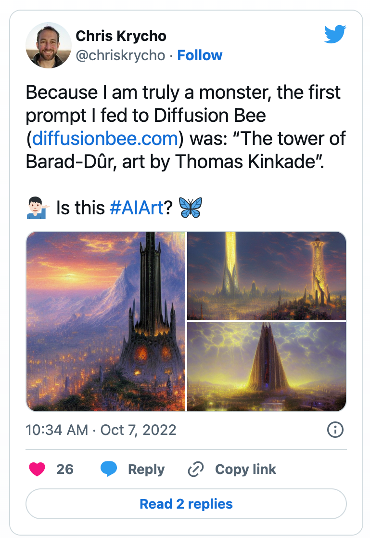370x538 pixels.
Task: Open the glowing golden towers image
Action: click(x=267, y=276)
